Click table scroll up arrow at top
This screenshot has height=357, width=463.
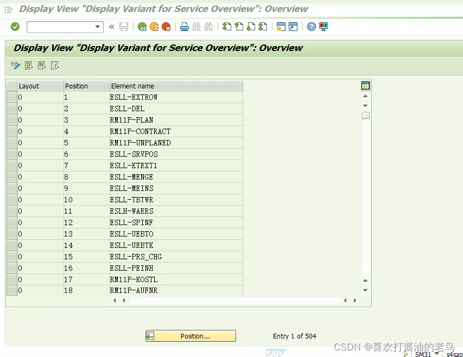pos(365,96)
